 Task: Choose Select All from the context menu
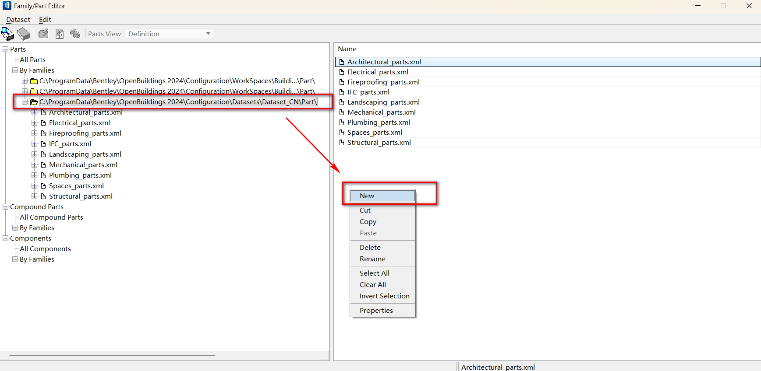click(x=382, y=273)
